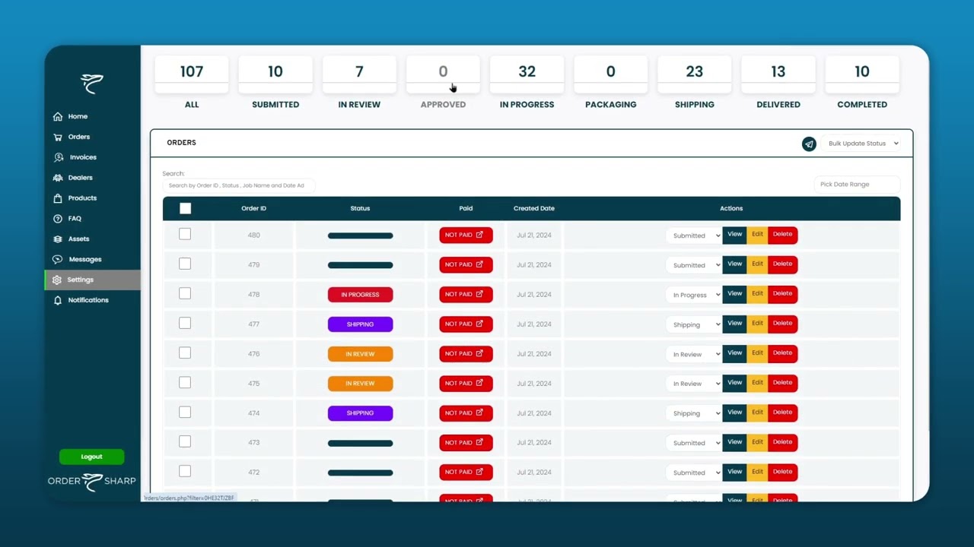Image resolution: width=974 pixels, height=547 pixels.
Task: Click View for order 476
Action: (x=734, y=353)
